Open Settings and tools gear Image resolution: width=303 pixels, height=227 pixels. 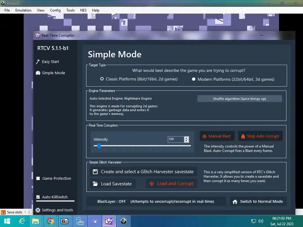click(x=54, y=210)
